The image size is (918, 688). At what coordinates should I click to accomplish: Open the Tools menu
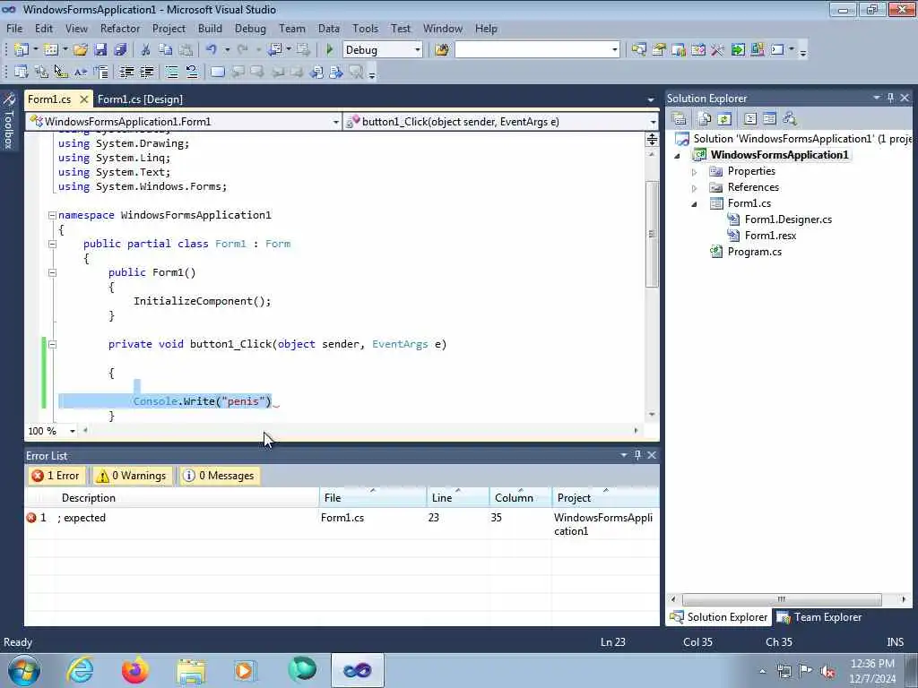(x=366, y=29)
